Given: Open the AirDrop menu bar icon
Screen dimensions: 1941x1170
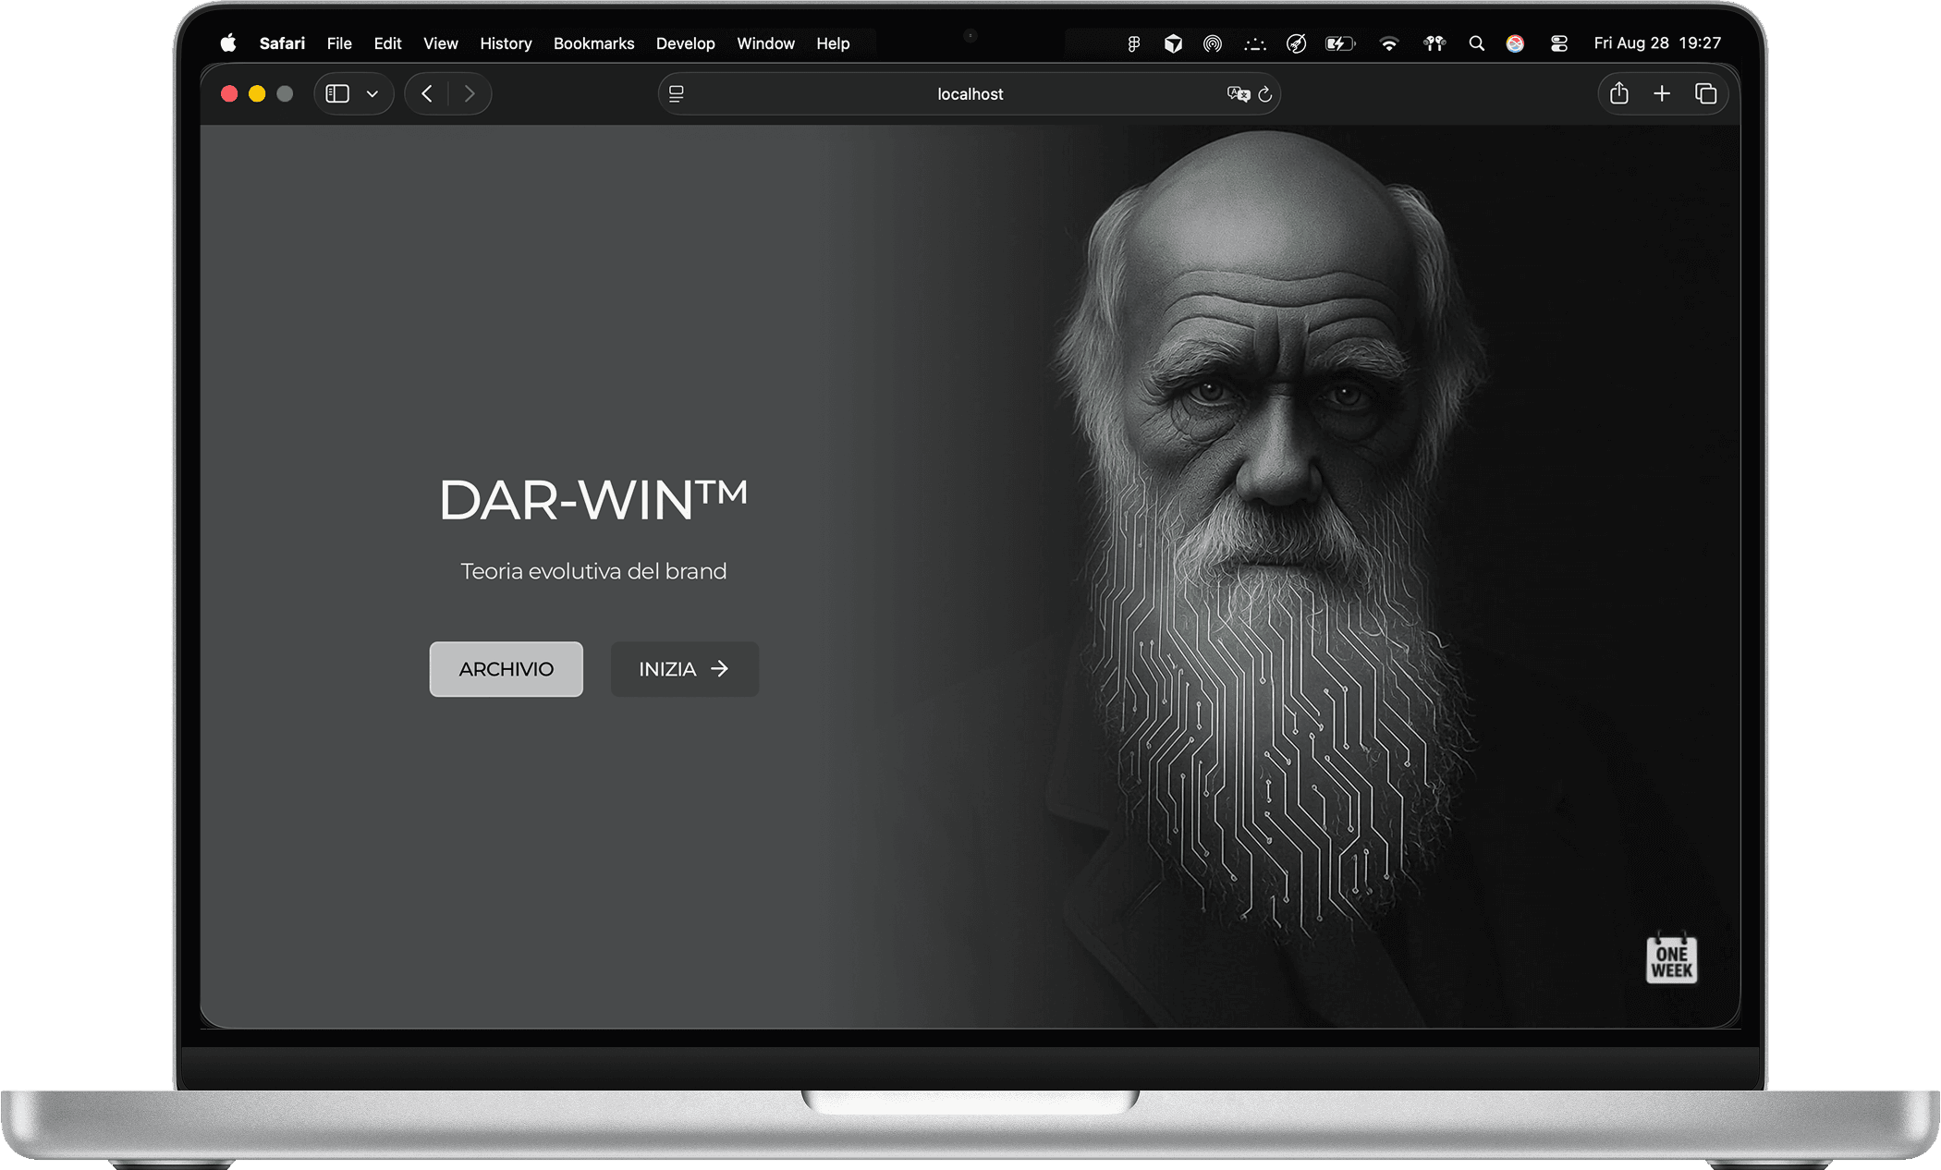Looking at the screenshot, I should pos(1213,43).
